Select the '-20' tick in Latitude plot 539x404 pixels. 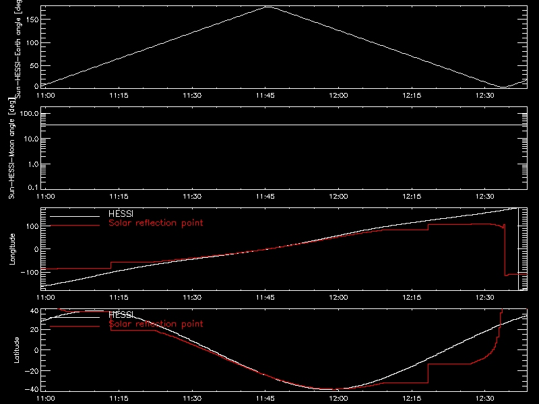click(32, 371)
